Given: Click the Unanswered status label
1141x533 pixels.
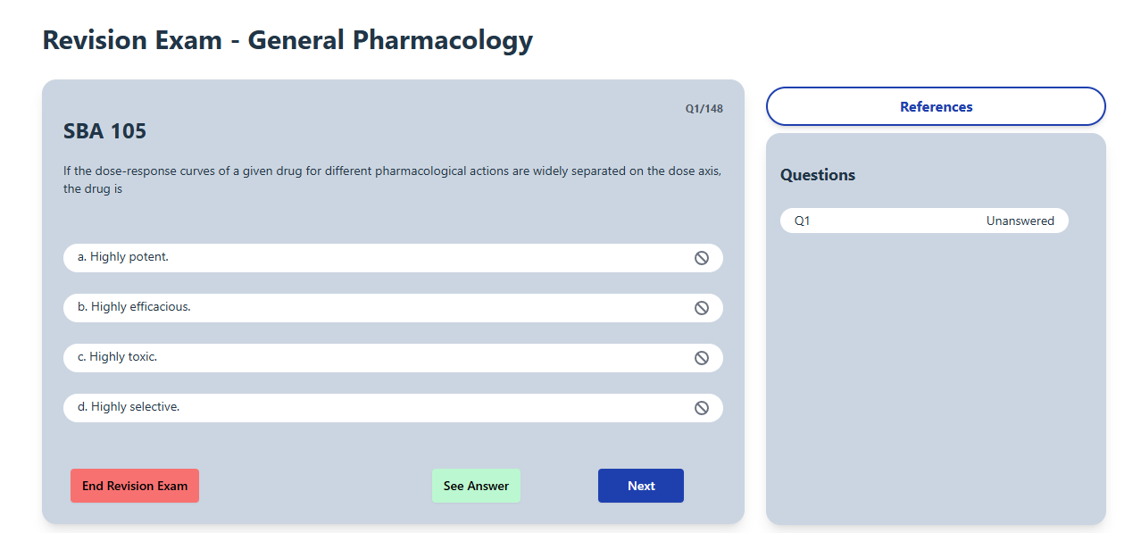Looking at the screenshot, I should [1020, 221].
